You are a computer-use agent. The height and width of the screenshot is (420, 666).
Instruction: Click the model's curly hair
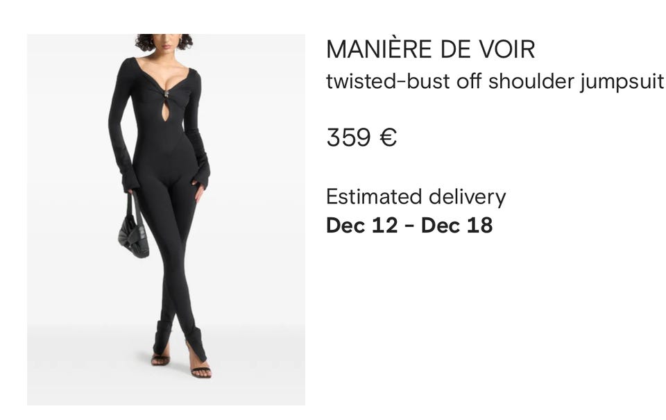point(164,42)
